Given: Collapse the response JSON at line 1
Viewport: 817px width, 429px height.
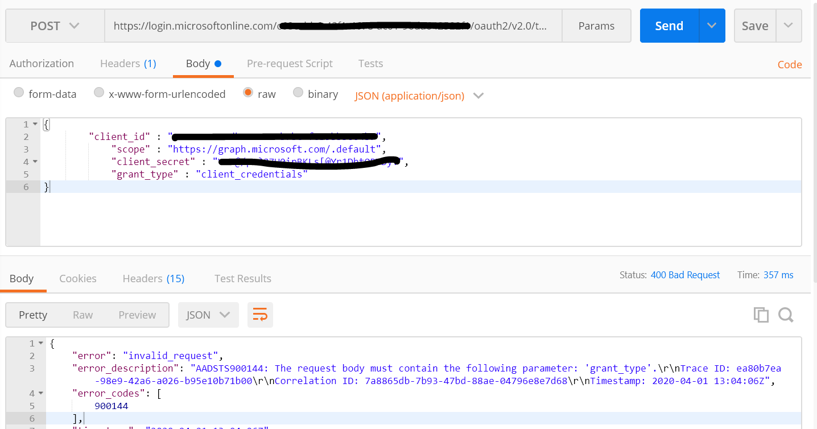Looking at the screenshot, I should [x=40, y=343].
